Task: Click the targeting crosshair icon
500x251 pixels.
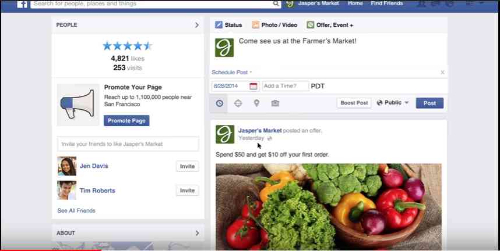Action: pyautogui.click(x=238, y=103)
